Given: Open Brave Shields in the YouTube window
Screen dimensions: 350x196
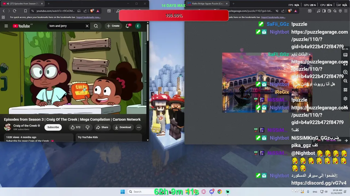Looking at the screenshot, I should click(92, 11).
